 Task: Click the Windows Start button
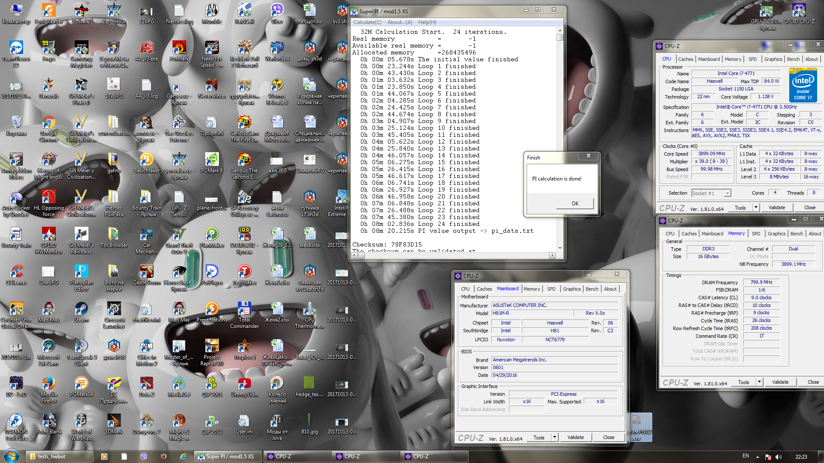(12, 456)
